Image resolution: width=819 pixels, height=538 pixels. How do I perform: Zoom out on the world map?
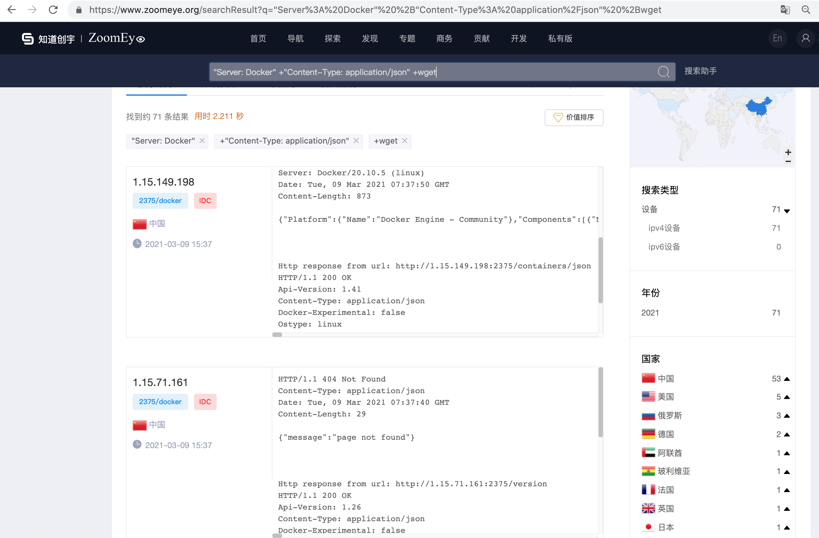tap(788, 161)
